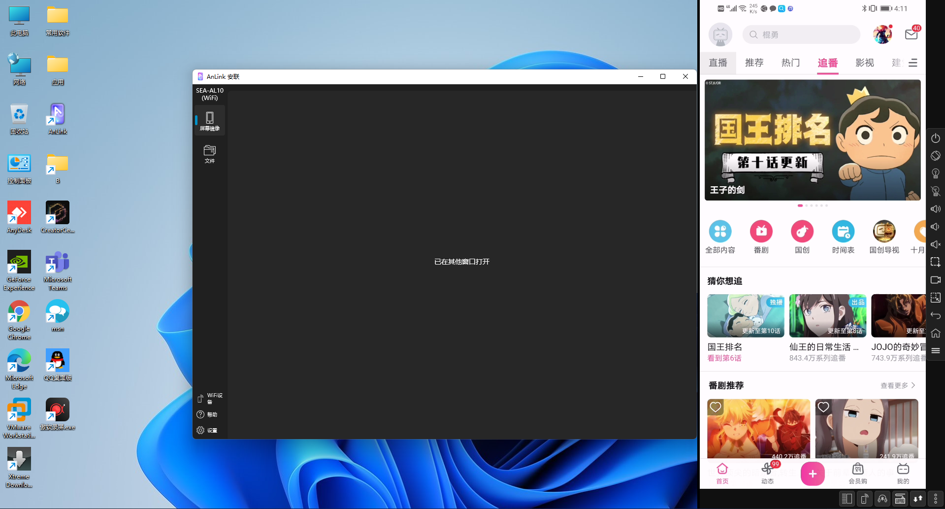Open the 国王排名 banner thumbnail
The image size is (945, 509).
click(813, 140)
